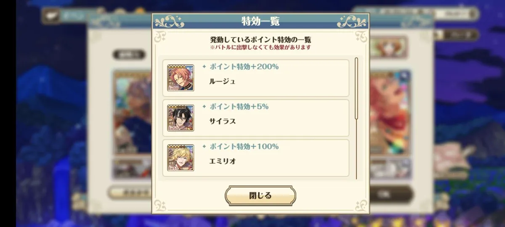Viewport: 505px width, 227px height.
Task: Select the ルージュ +200% bonus row
Action: pyautogui.click(x=256, y=78)
